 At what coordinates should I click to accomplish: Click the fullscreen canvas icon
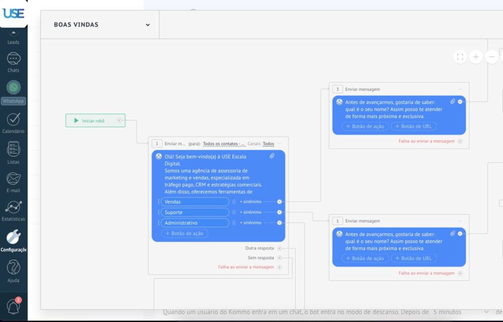[460, 57]
